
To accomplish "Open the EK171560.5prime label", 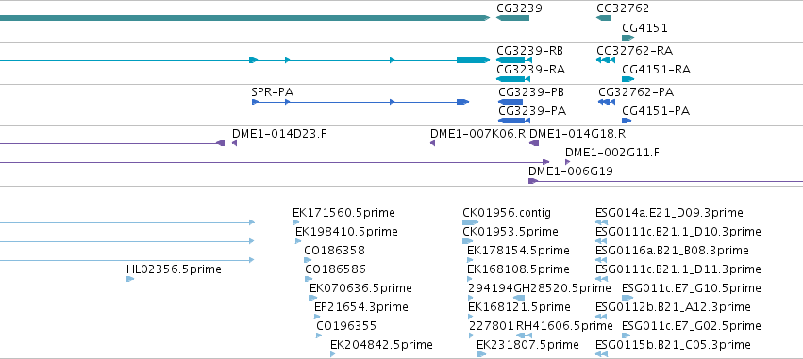I will coord(343,213).
